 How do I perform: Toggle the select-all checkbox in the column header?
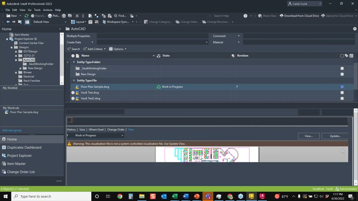(342, 56)
